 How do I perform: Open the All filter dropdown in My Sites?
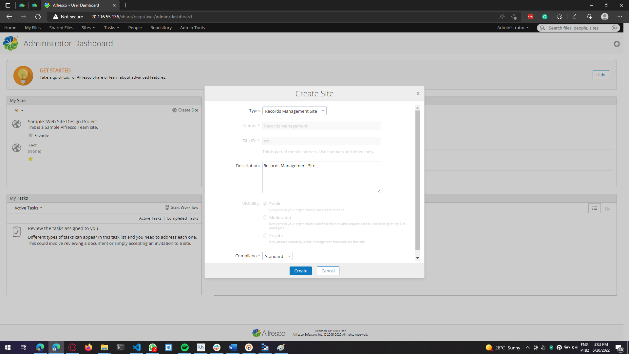coord(19,111)
